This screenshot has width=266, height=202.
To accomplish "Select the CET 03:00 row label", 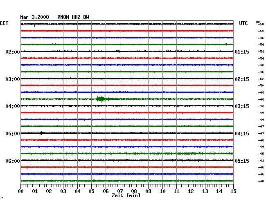I will click(x=13, y=79).
